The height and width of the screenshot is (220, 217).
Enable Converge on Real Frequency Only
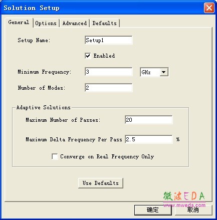pyautogui.click(x=55, y=157)
